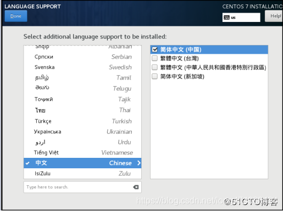Focus the 'Type here to search' field
Viewport: 283px width, 211px height.
[x=82, y=187]
